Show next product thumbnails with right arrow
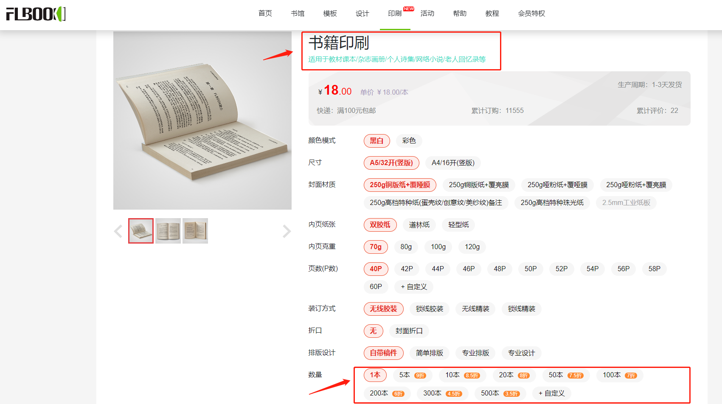The height and width of the screenshot is (404, 722). pos(287,231)
